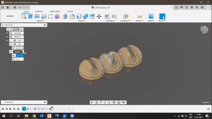
Task: Activate the Select tool
Action: click(162, 17)
